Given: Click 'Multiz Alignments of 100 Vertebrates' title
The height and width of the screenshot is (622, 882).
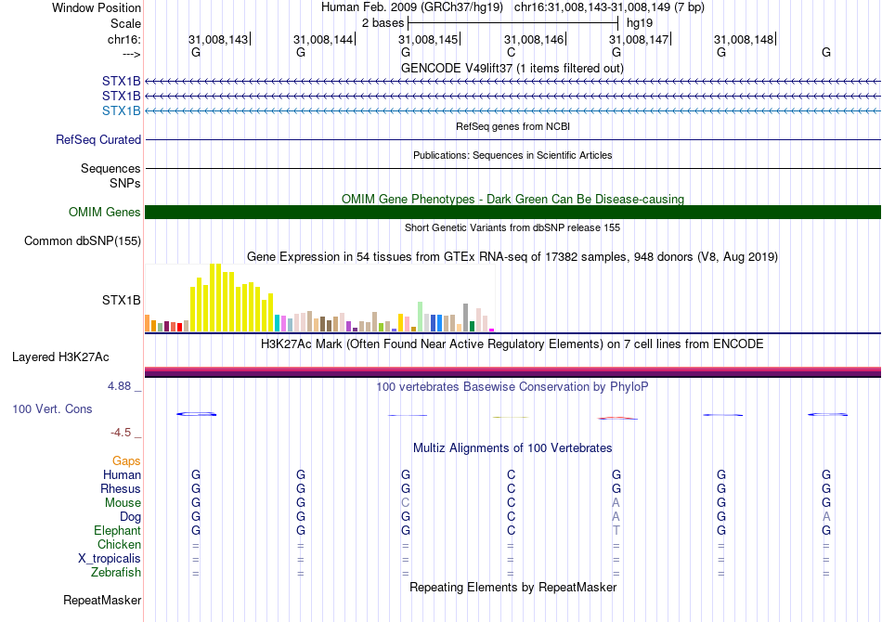Looking at the screenshot, I should pyautogui.click(x=512, y=448).
